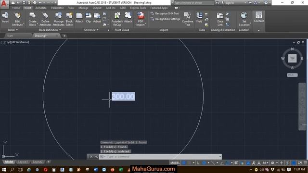Click the 300.00 field text

click(x=123, y=97)
